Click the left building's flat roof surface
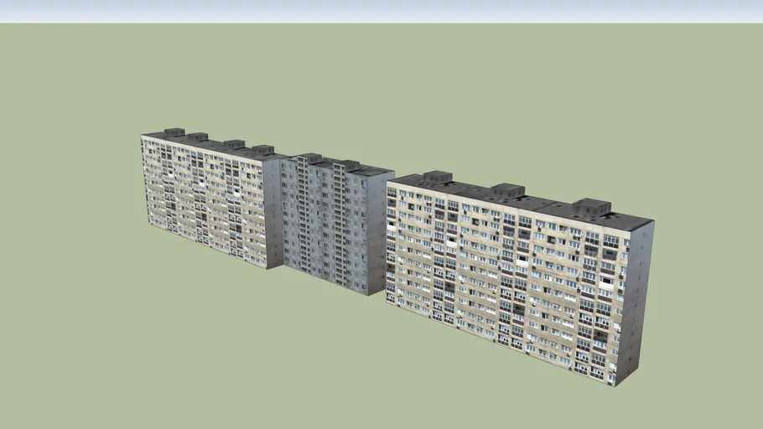Screen dimensions: 763x429 214,145
